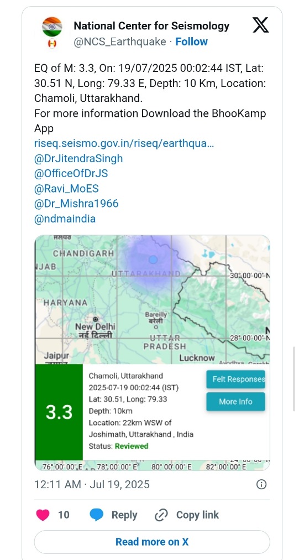This screenshot has width=304, height=560.
Task: Open the tweet info circle icon
Action: [261, 484]
